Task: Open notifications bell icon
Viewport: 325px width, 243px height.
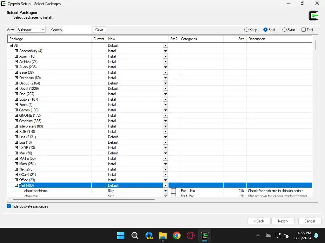Action: click(316, 235)
